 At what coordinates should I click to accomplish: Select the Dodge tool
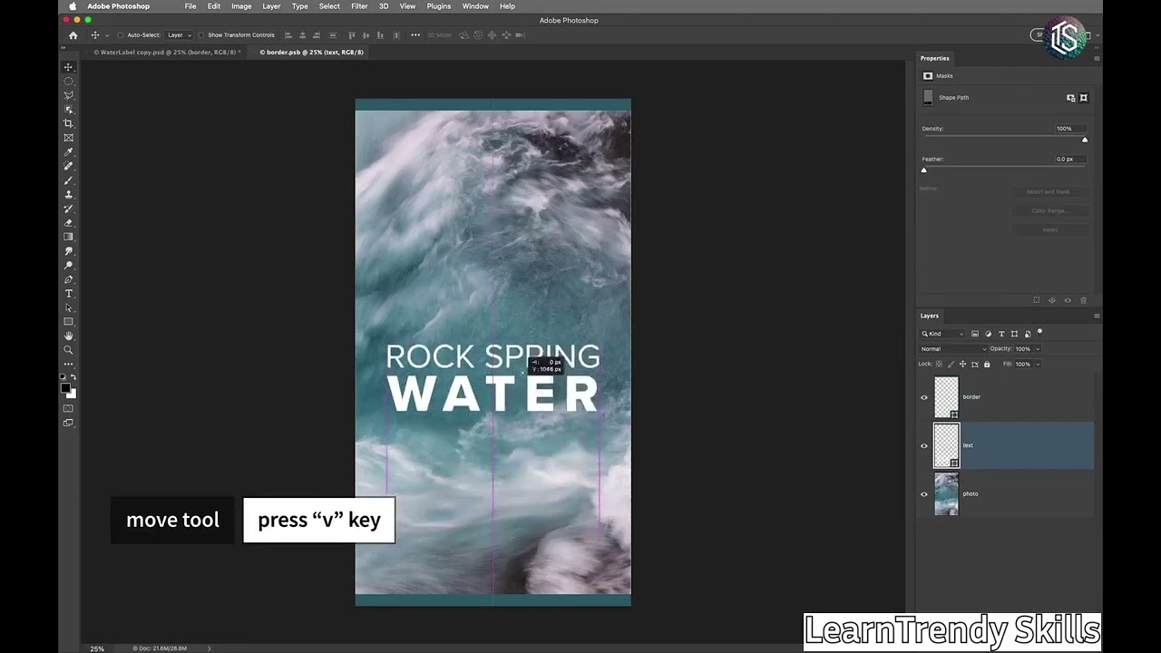tap(68, 266)
